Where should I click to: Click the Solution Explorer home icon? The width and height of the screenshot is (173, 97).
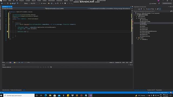click(x=139, y=9)
